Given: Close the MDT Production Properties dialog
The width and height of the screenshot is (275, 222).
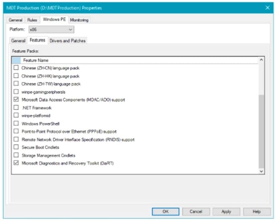Looking at the screenshot, I should (x=267, y=8).
